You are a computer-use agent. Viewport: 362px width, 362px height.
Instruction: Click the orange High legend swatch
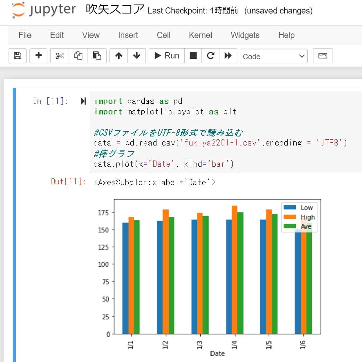point(290,217)
